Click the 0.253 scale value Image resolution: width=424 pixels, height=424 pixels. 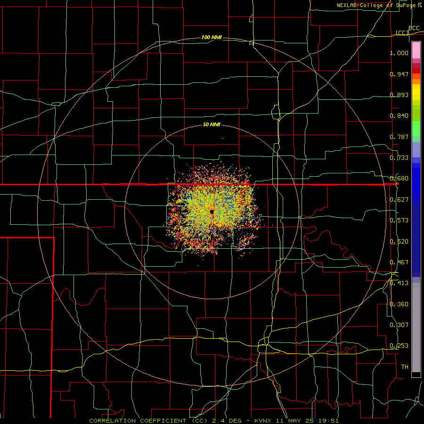(399, 346)
